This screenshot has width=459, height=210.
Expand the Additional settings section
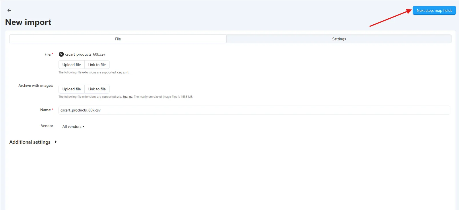tap(33, 142)
